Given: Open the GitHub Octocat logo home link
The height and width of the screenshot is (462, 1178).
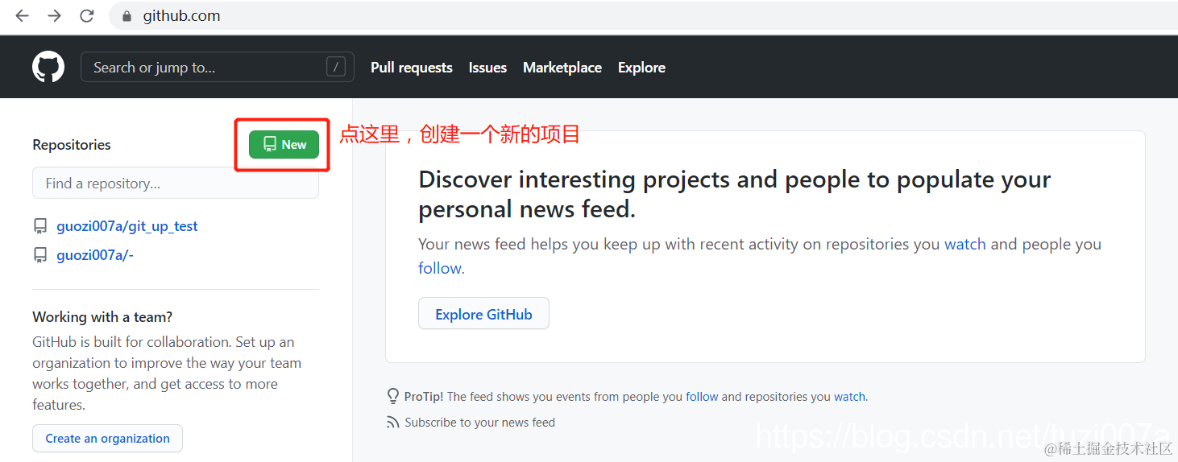Looking at the screenshot, I should (x=48, y=67).
